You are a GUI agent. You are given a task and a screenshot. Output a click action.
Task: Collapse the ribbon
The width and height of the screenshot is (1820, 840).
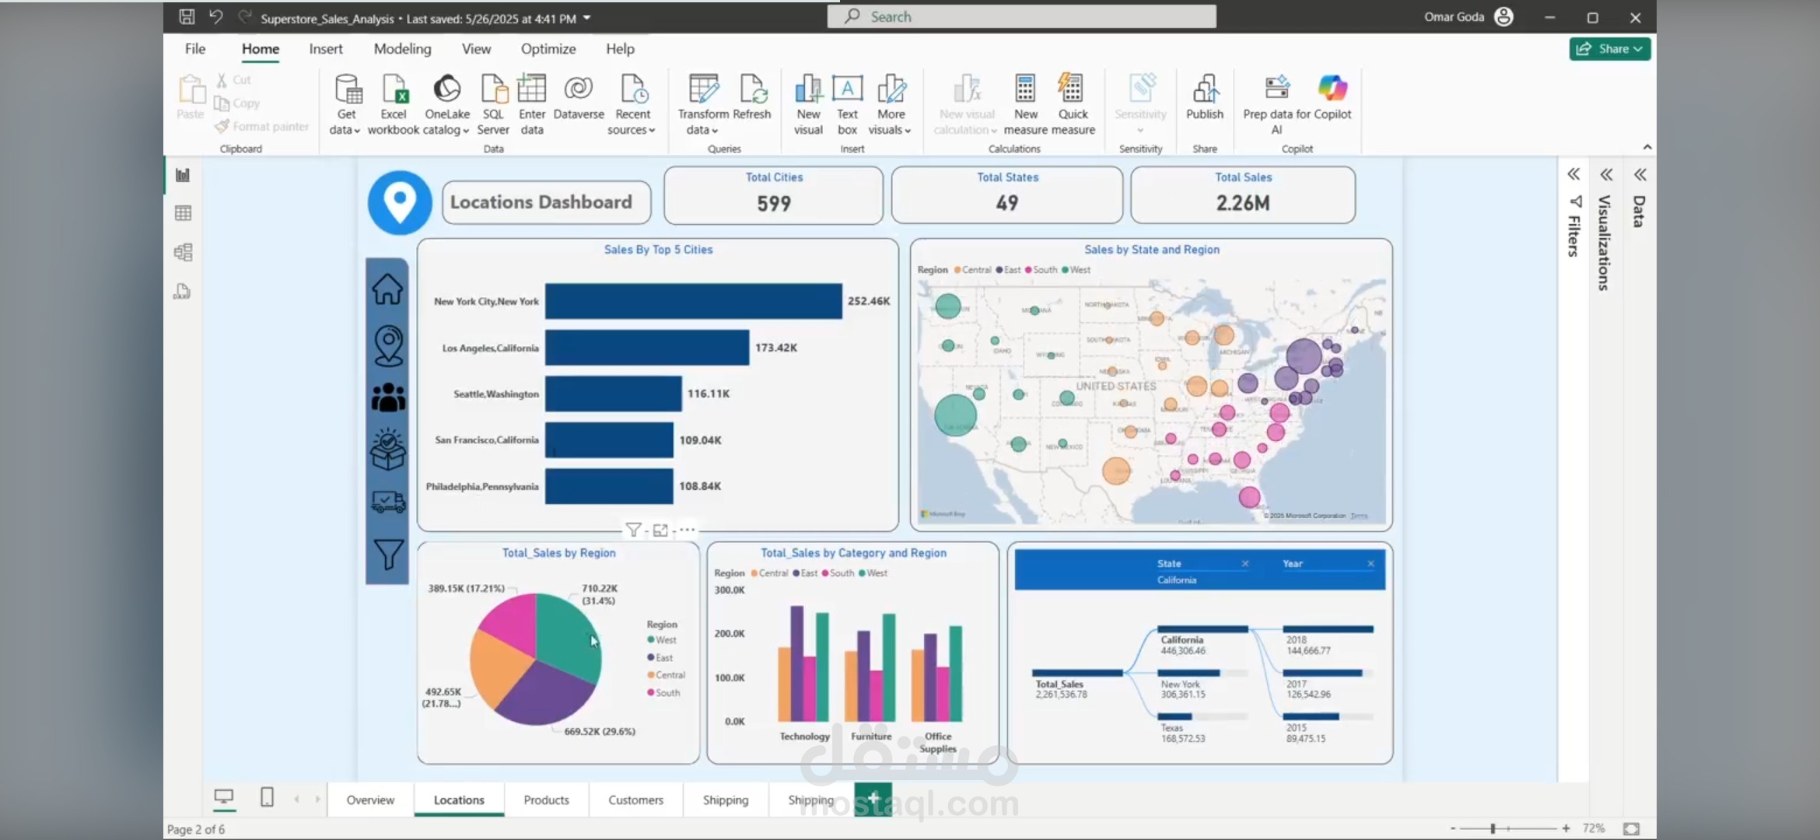pyautogui.click(x=1647, y=147)
